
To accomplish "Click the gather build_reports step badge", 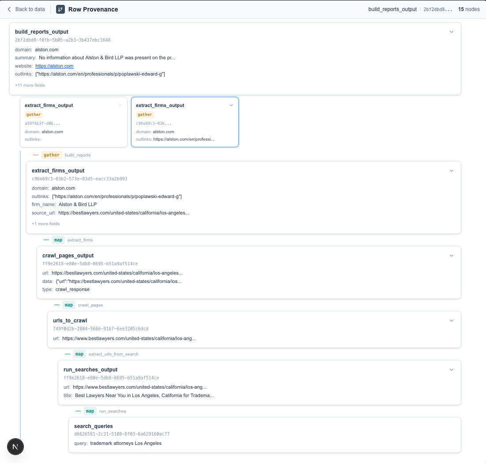I will coord(52,155).
